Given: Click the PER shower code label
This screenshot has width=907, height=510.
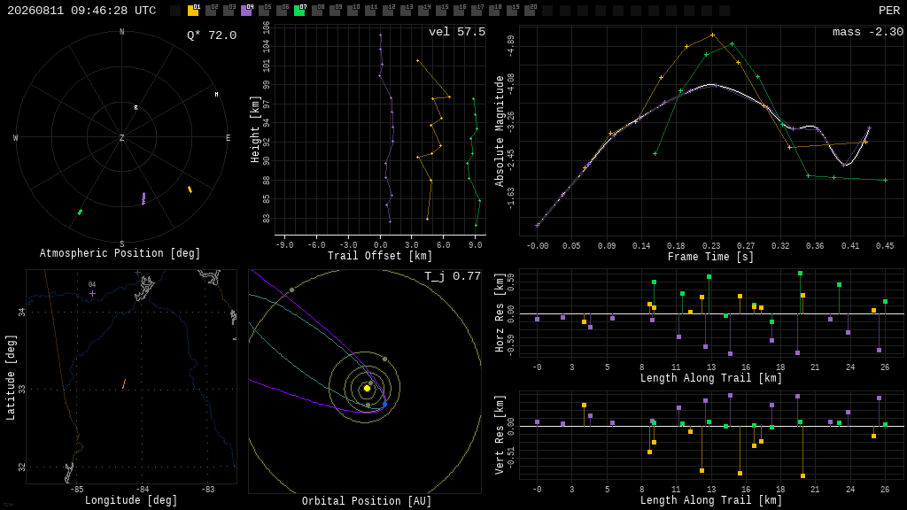Looking at the screenshot, I should [x=889, y=11].
